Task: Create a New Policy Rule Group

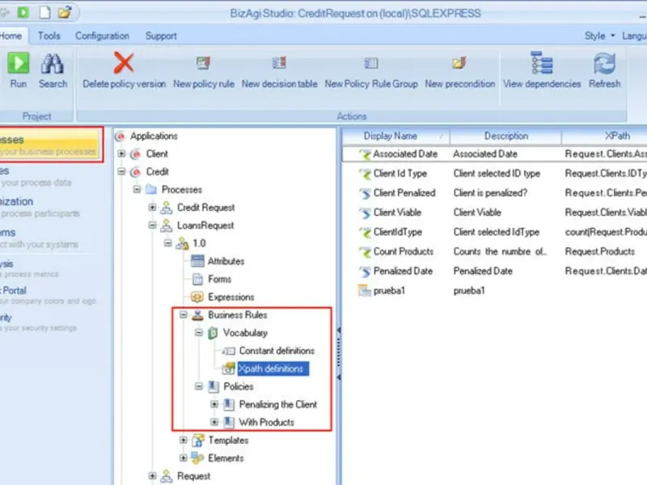Action: 370,63
